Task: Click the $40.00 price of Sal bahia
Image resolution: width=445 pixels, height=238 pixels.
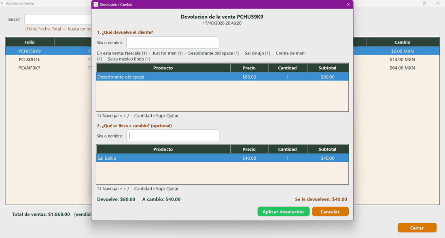Action: 249,158
